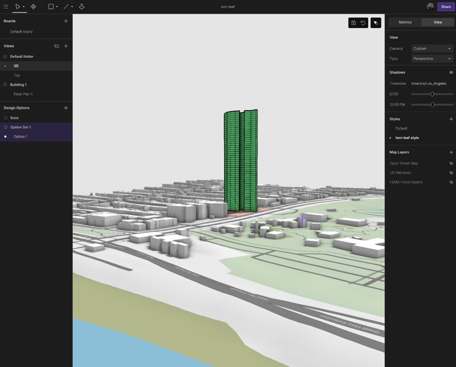Adjust the 12:00 PM shadow time slider
Image resolution: width=456 pixels, height=367 pixels.
[x=432, y=105]
